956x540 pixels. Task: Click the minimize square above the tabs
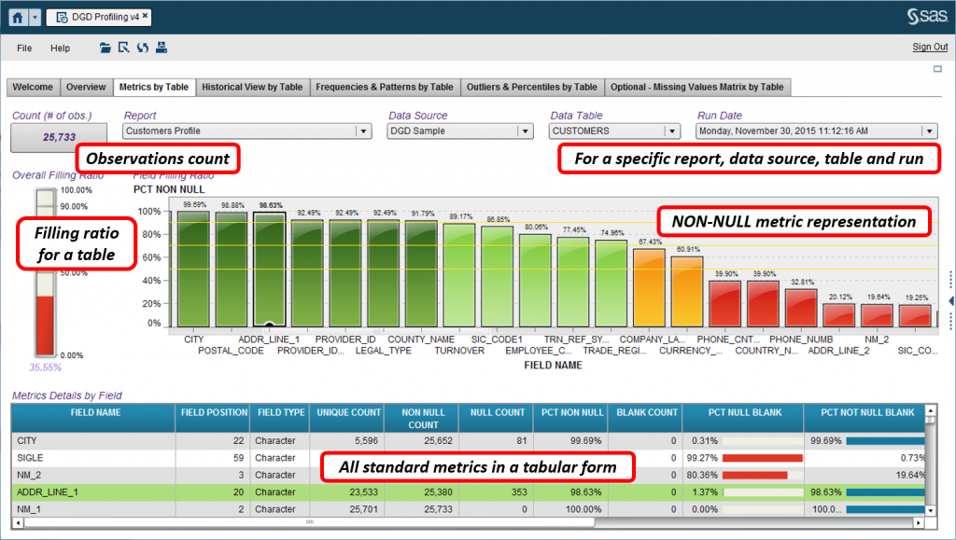[x=938, y=68]
